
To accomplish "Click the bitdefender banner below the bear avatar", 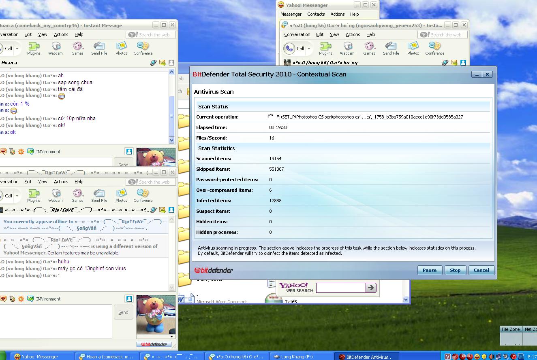I will click(x=154, y=345).
